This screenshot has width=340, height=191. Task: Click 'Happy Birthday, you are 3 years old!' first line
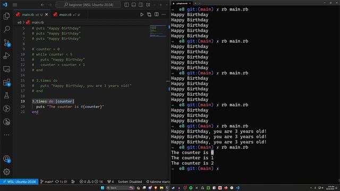click(x=219, y=132)
